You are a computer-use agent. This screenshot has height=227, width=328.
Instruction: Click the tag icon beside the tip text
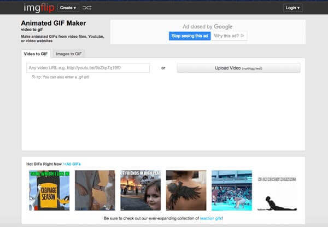(x=34, y=77)
